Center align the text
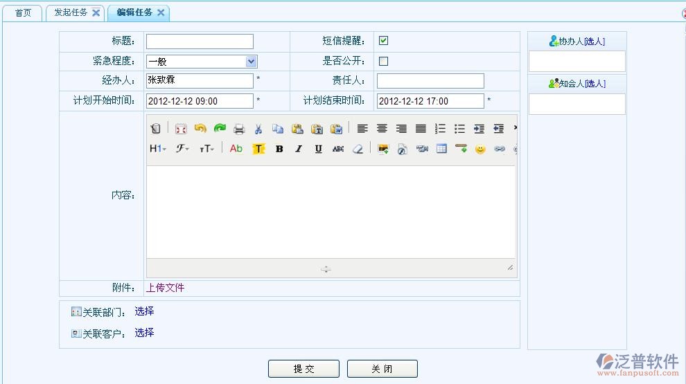 382,129
